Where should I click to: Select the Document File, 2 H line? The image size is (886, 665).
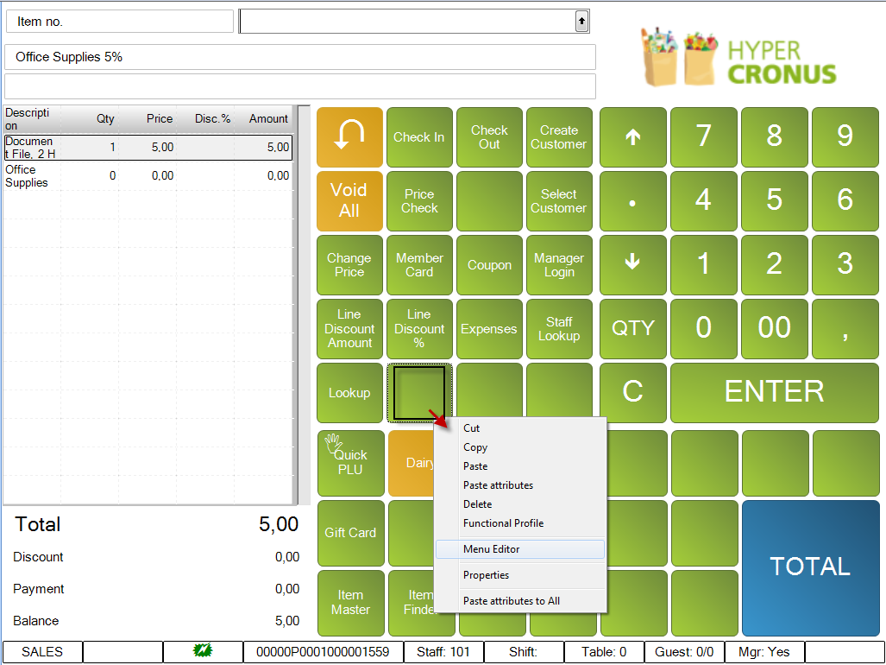148,148
